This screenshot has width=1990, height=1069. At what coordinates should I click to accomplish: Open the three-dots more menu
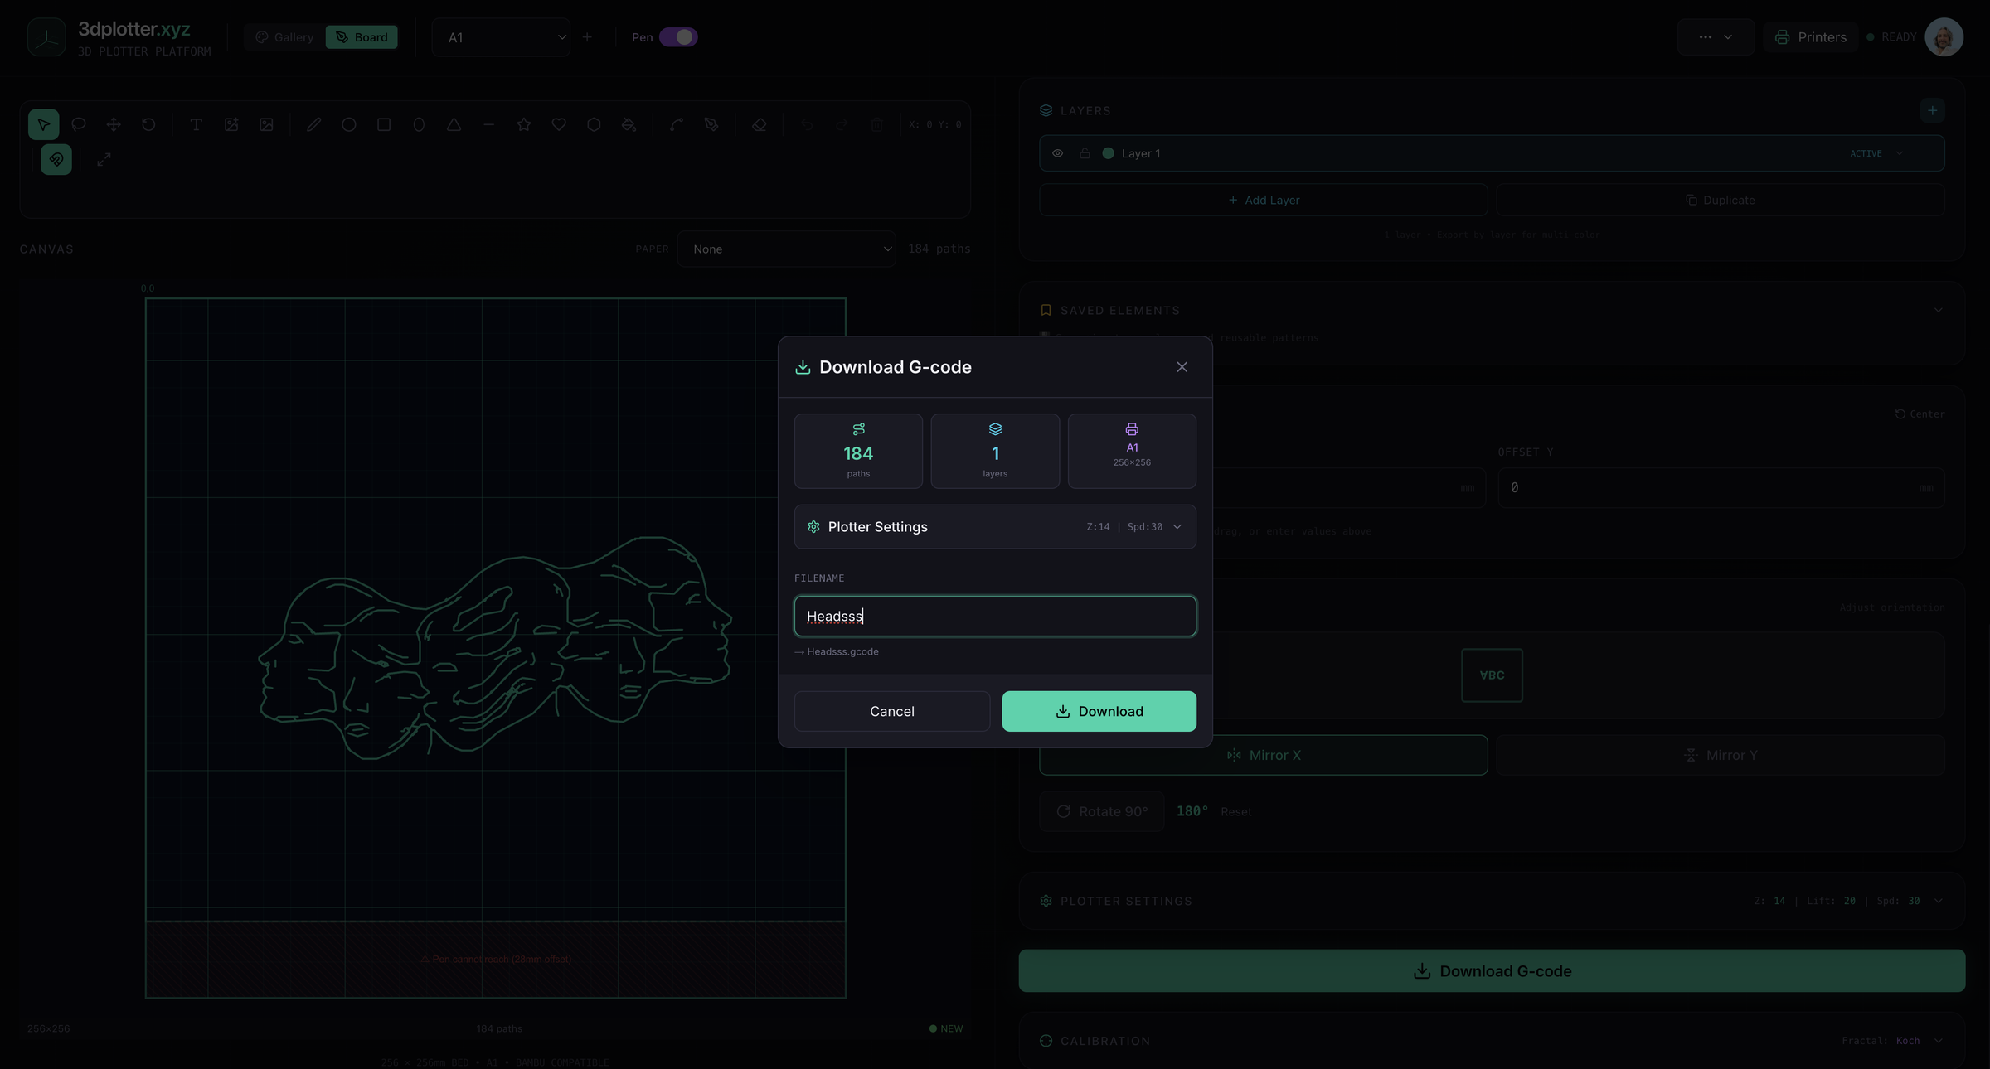(1716, 37)
